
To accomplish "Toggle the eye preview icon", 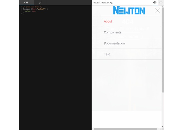I will click(155, 2).
